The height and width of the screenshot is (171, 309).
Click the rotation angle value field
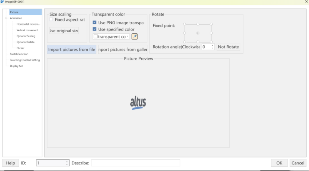pos(206,47)
